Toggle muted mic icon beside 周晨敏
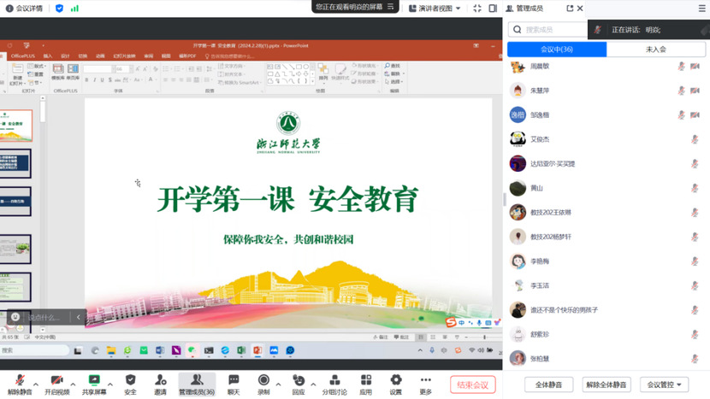Screen dimensions: 710x399 click(682, 66)
